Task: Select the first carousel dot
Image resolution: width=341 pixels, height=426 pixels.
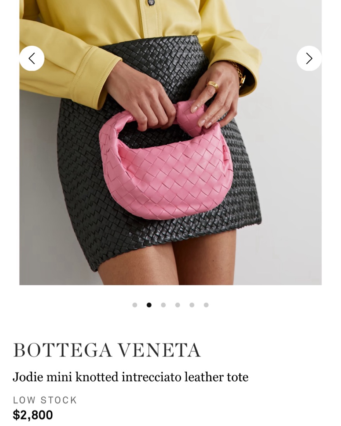Action: tap(135, 305)
